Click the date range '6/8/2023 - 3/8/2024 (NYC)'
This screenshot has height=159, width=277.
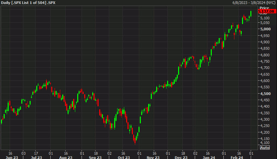254,3
